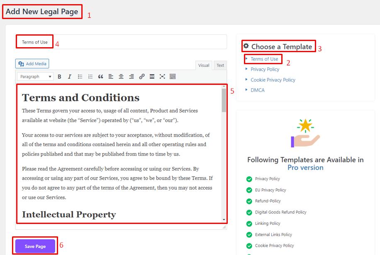Choose the Privacy Policy template link

265,70
